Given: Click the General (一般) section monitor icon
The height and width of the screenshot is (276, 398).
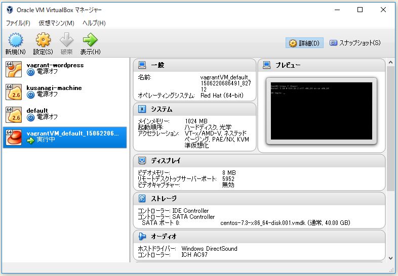Looking at the screenshot, I should (x=142, y=65).
